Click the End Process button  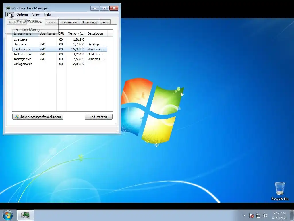(98, 117)
